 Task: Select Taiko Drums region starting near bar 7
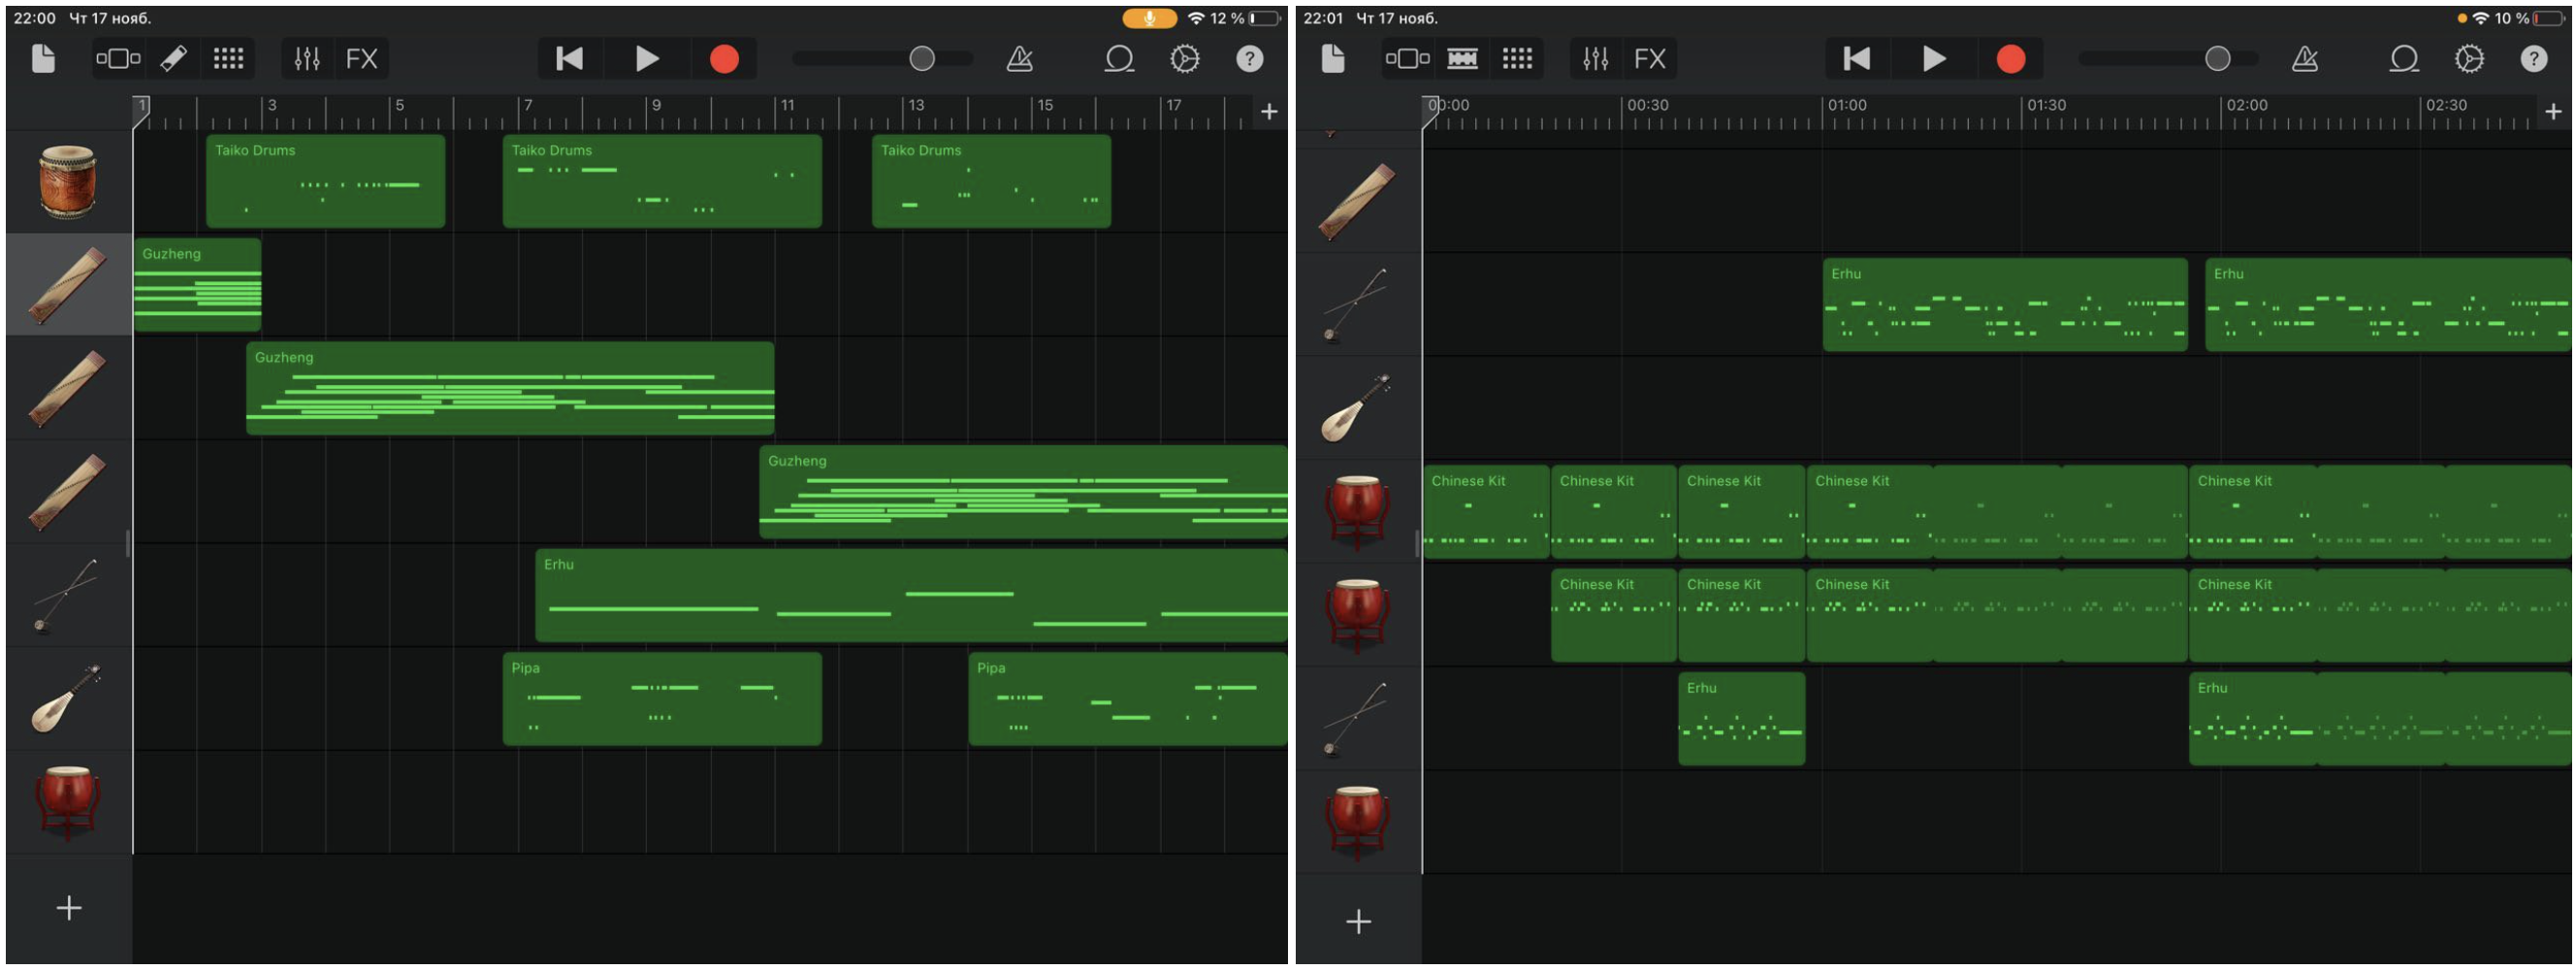tap(662, 182)
